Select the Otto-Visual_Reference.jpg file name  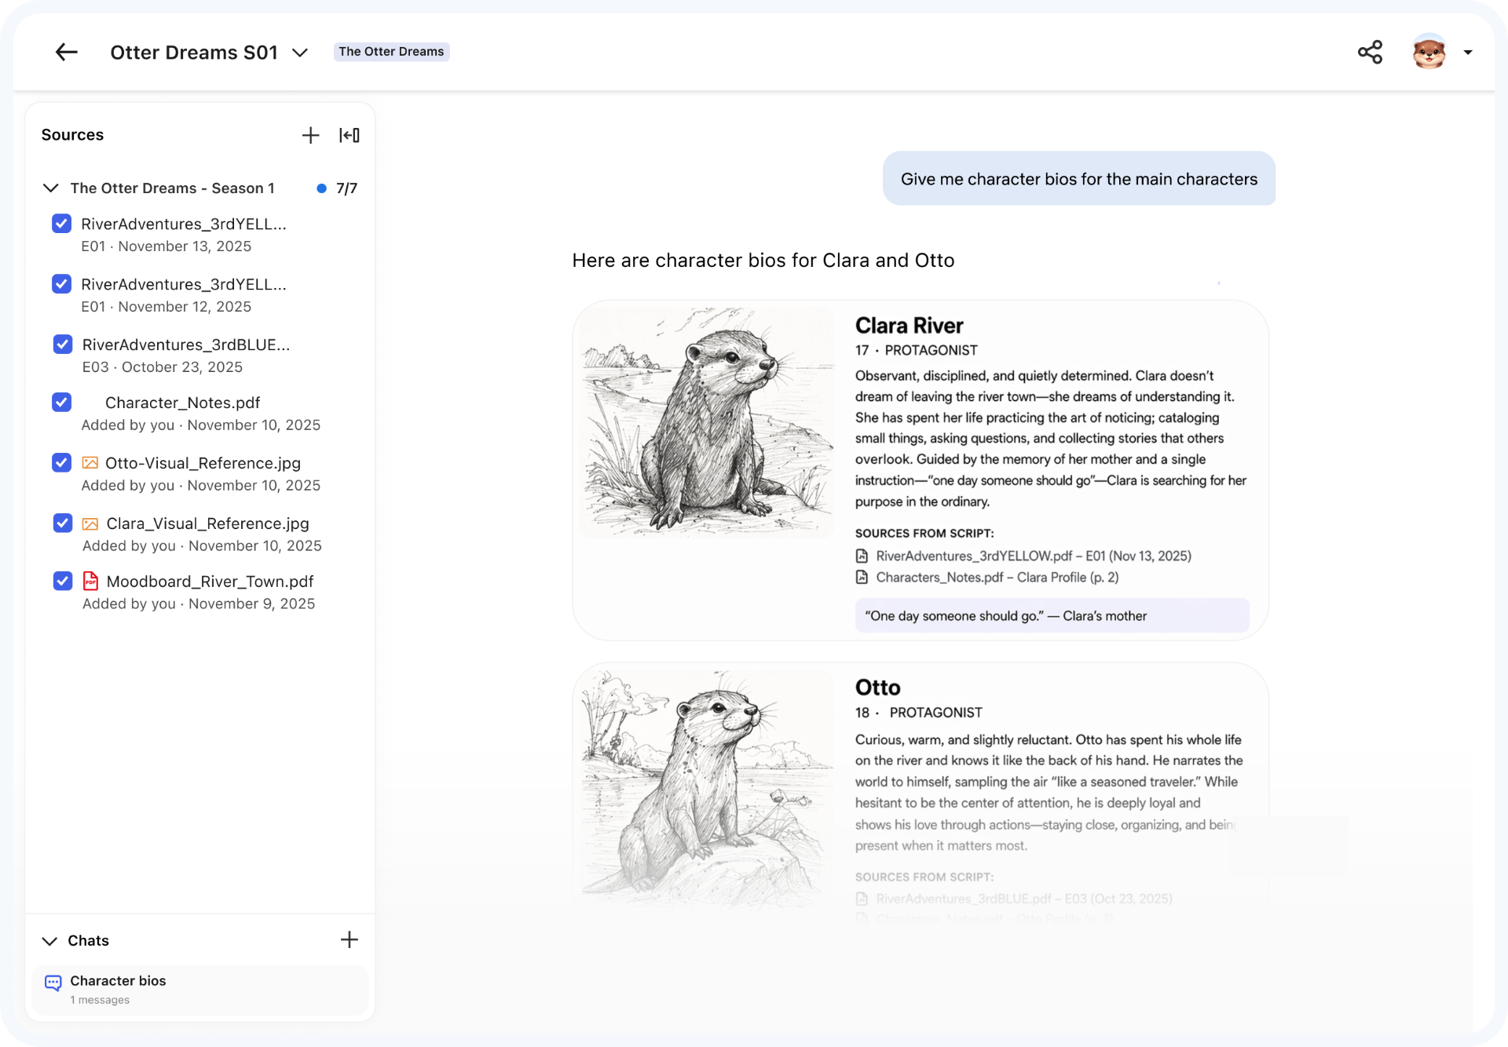point(203,463)
